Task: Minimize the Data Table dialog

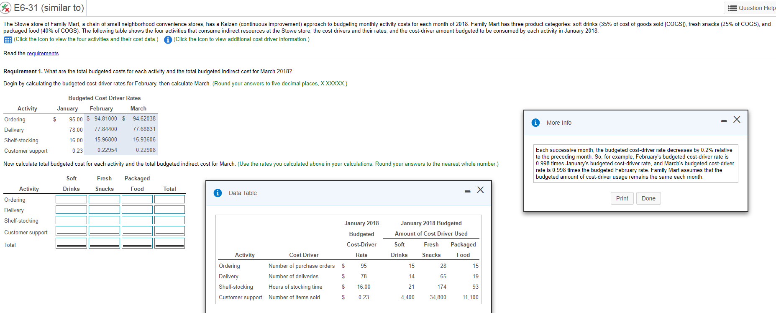Action: click(467, 192)
